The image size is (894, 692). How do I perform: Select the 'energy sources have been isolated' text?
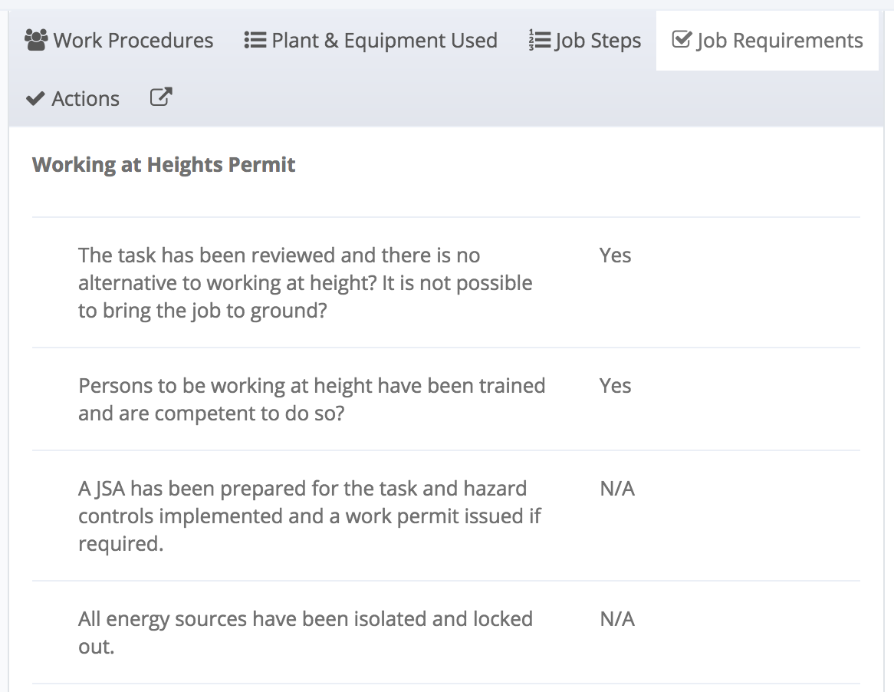click(305, 633)
